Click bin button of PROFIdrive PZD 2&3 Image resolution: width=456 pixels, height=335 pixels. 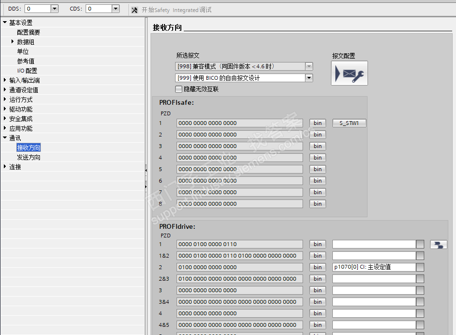(317, 279)
